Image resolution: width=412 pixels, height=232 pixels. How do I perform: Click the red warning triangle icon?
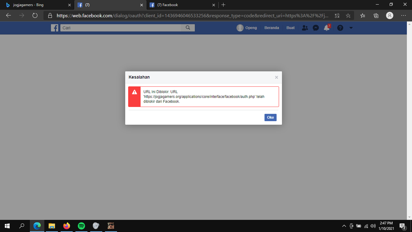[x=135, y=92]
